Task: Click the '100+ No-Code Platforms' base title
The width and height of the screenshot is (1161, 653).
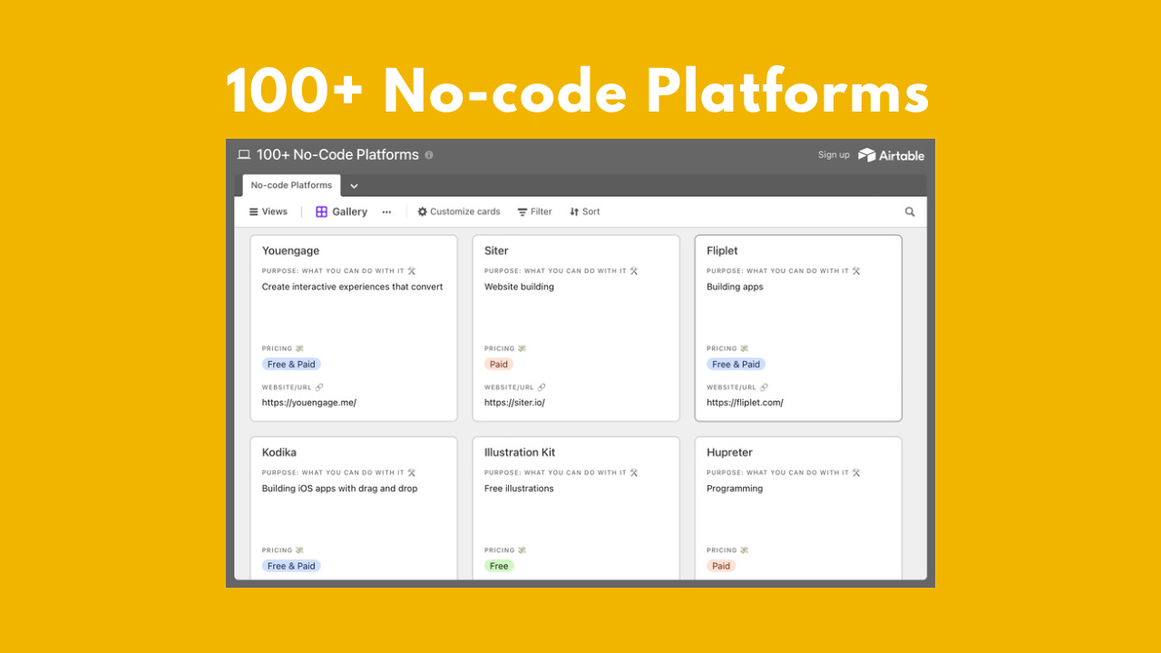Action: (x=337, y=155)
